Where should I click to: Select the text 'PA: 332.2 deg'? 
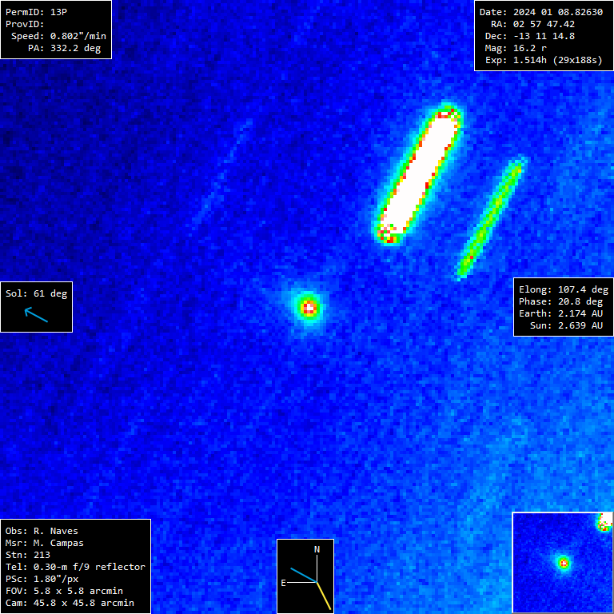(x=64, y=48)
